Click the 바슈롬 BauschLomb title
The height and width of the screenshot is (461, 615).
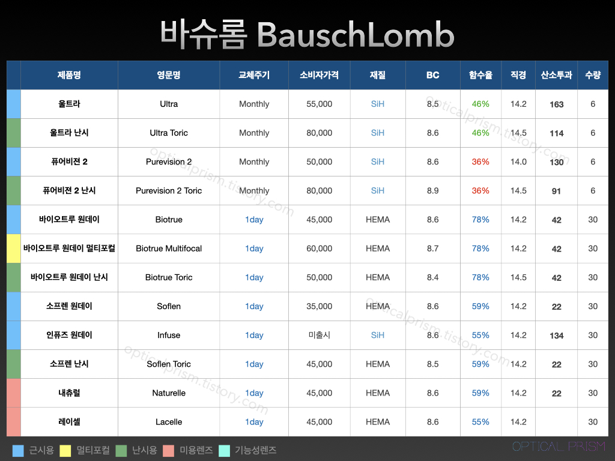tap(307, 34)
